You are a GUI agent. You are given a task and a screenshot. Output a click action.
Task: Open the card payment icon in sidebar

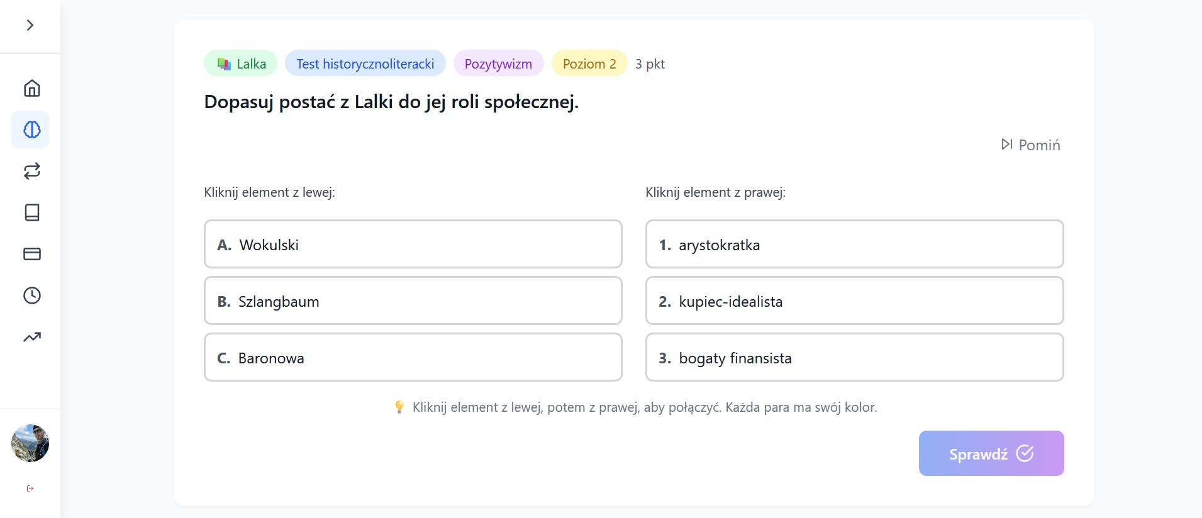pyautogui.click(x=31, y=254)
